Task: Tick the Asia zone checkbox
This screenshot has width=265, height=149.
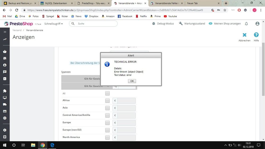Action: coord(107,108)
